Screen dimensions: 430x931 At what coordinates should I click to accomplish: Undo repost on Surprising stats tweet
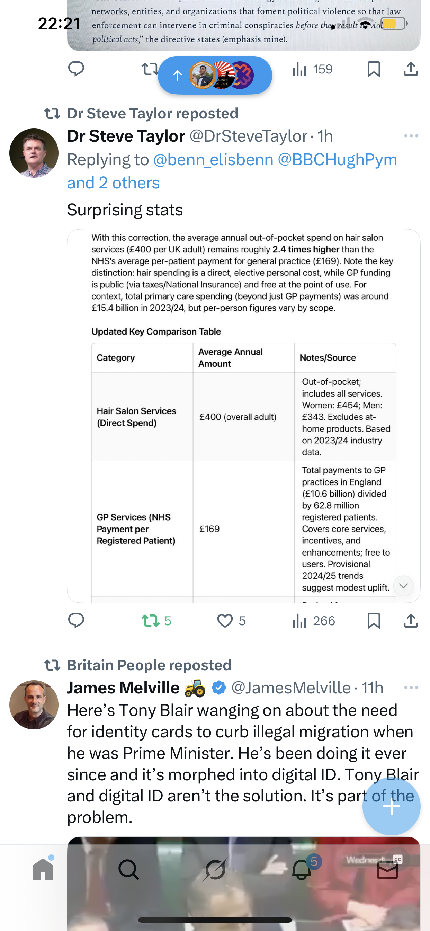[151, 621]
